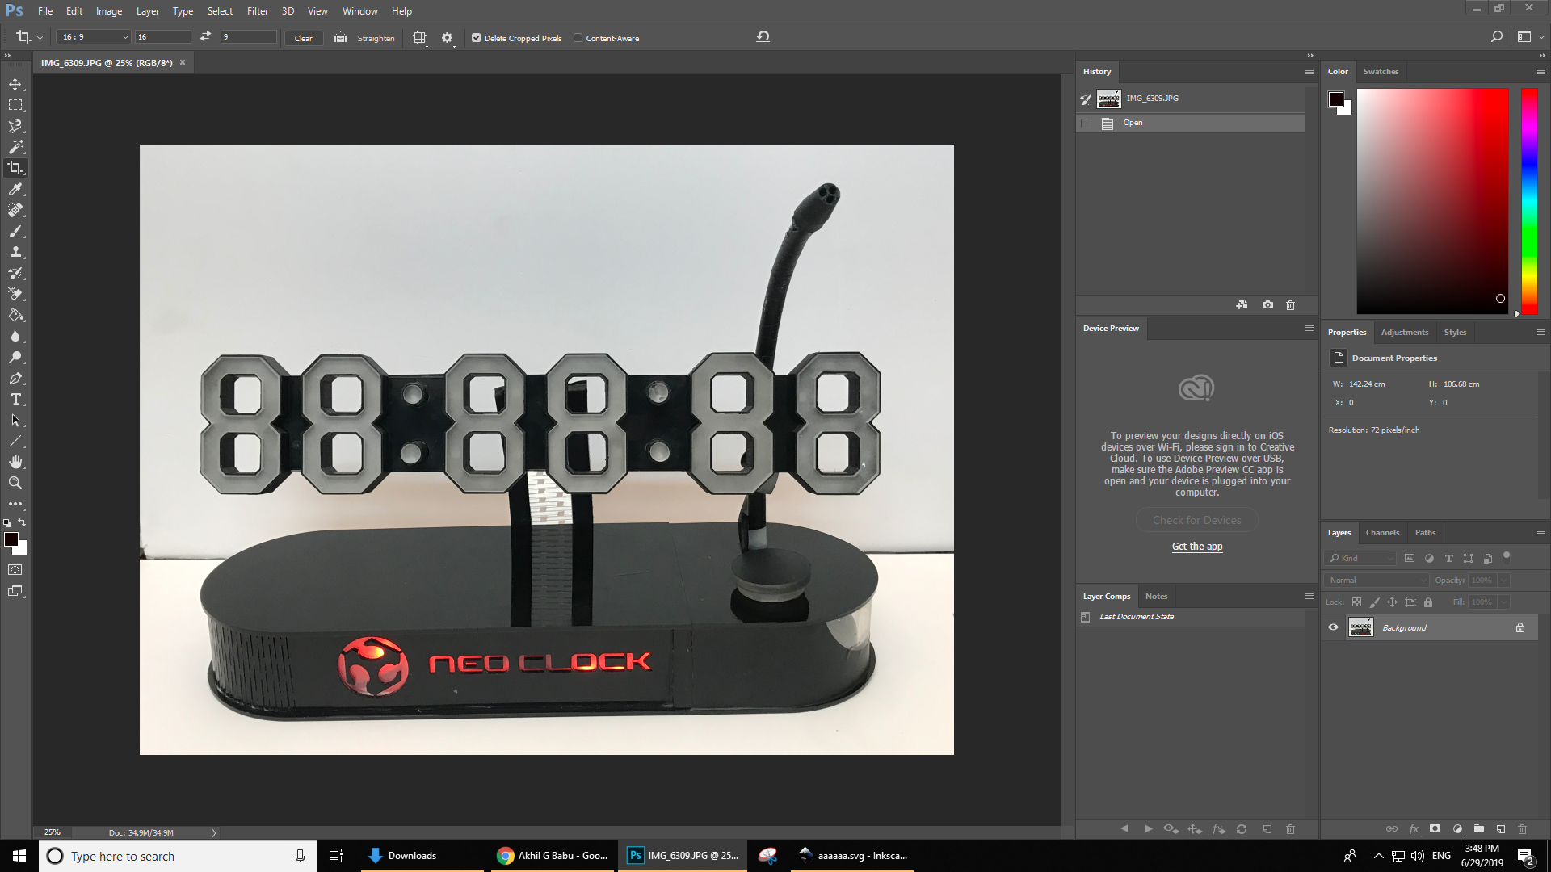Open the History panel menu
The width and height of the screenshot is (1551, 872).
tap(1309, 72)
